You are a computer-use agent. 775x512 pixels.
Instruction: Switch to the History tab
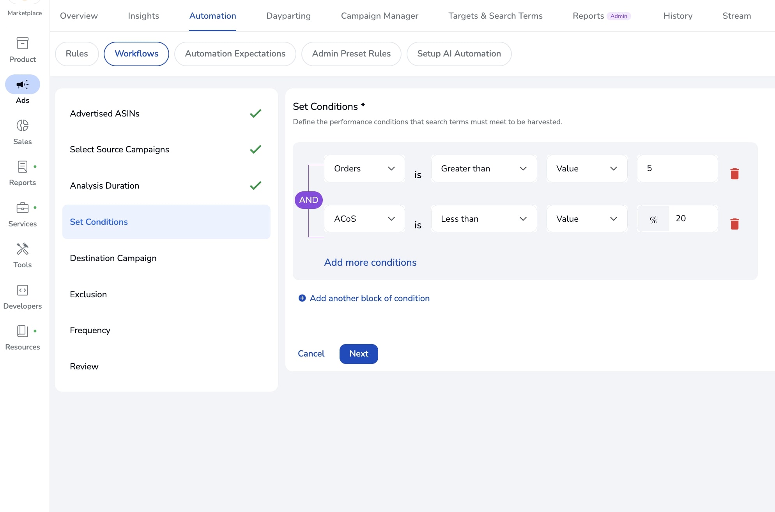click(678, 16)
